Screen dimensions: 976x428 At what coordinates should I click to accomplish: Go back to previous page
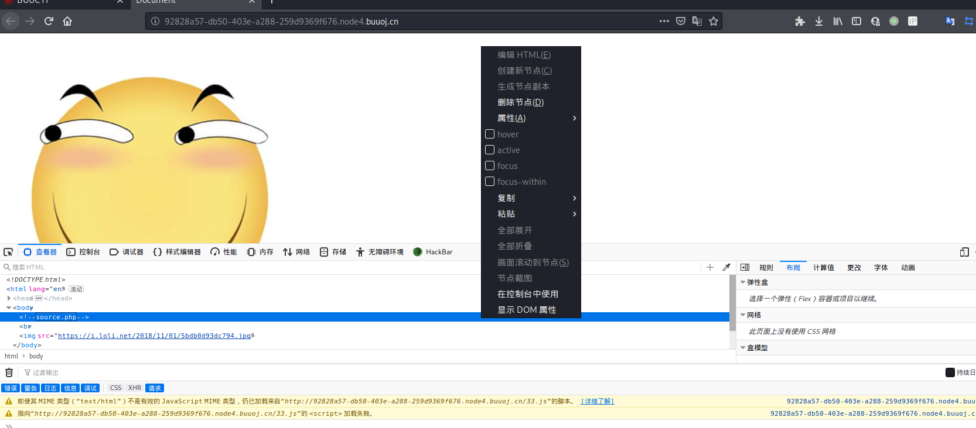pos(11,21)
